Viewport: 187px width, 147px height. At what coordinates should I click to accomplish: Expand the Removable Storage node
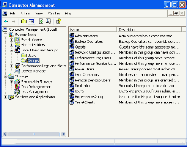[x=11, y=81]
